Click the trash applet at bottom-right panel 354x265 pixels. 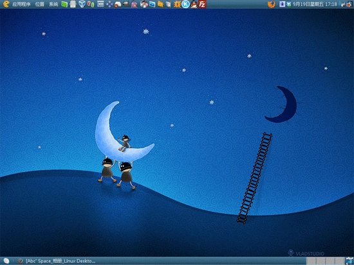(x=349, y=261)
